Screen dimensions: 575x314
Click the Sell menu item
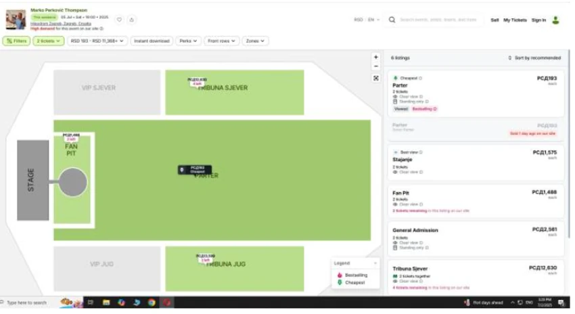coord(495,20)
